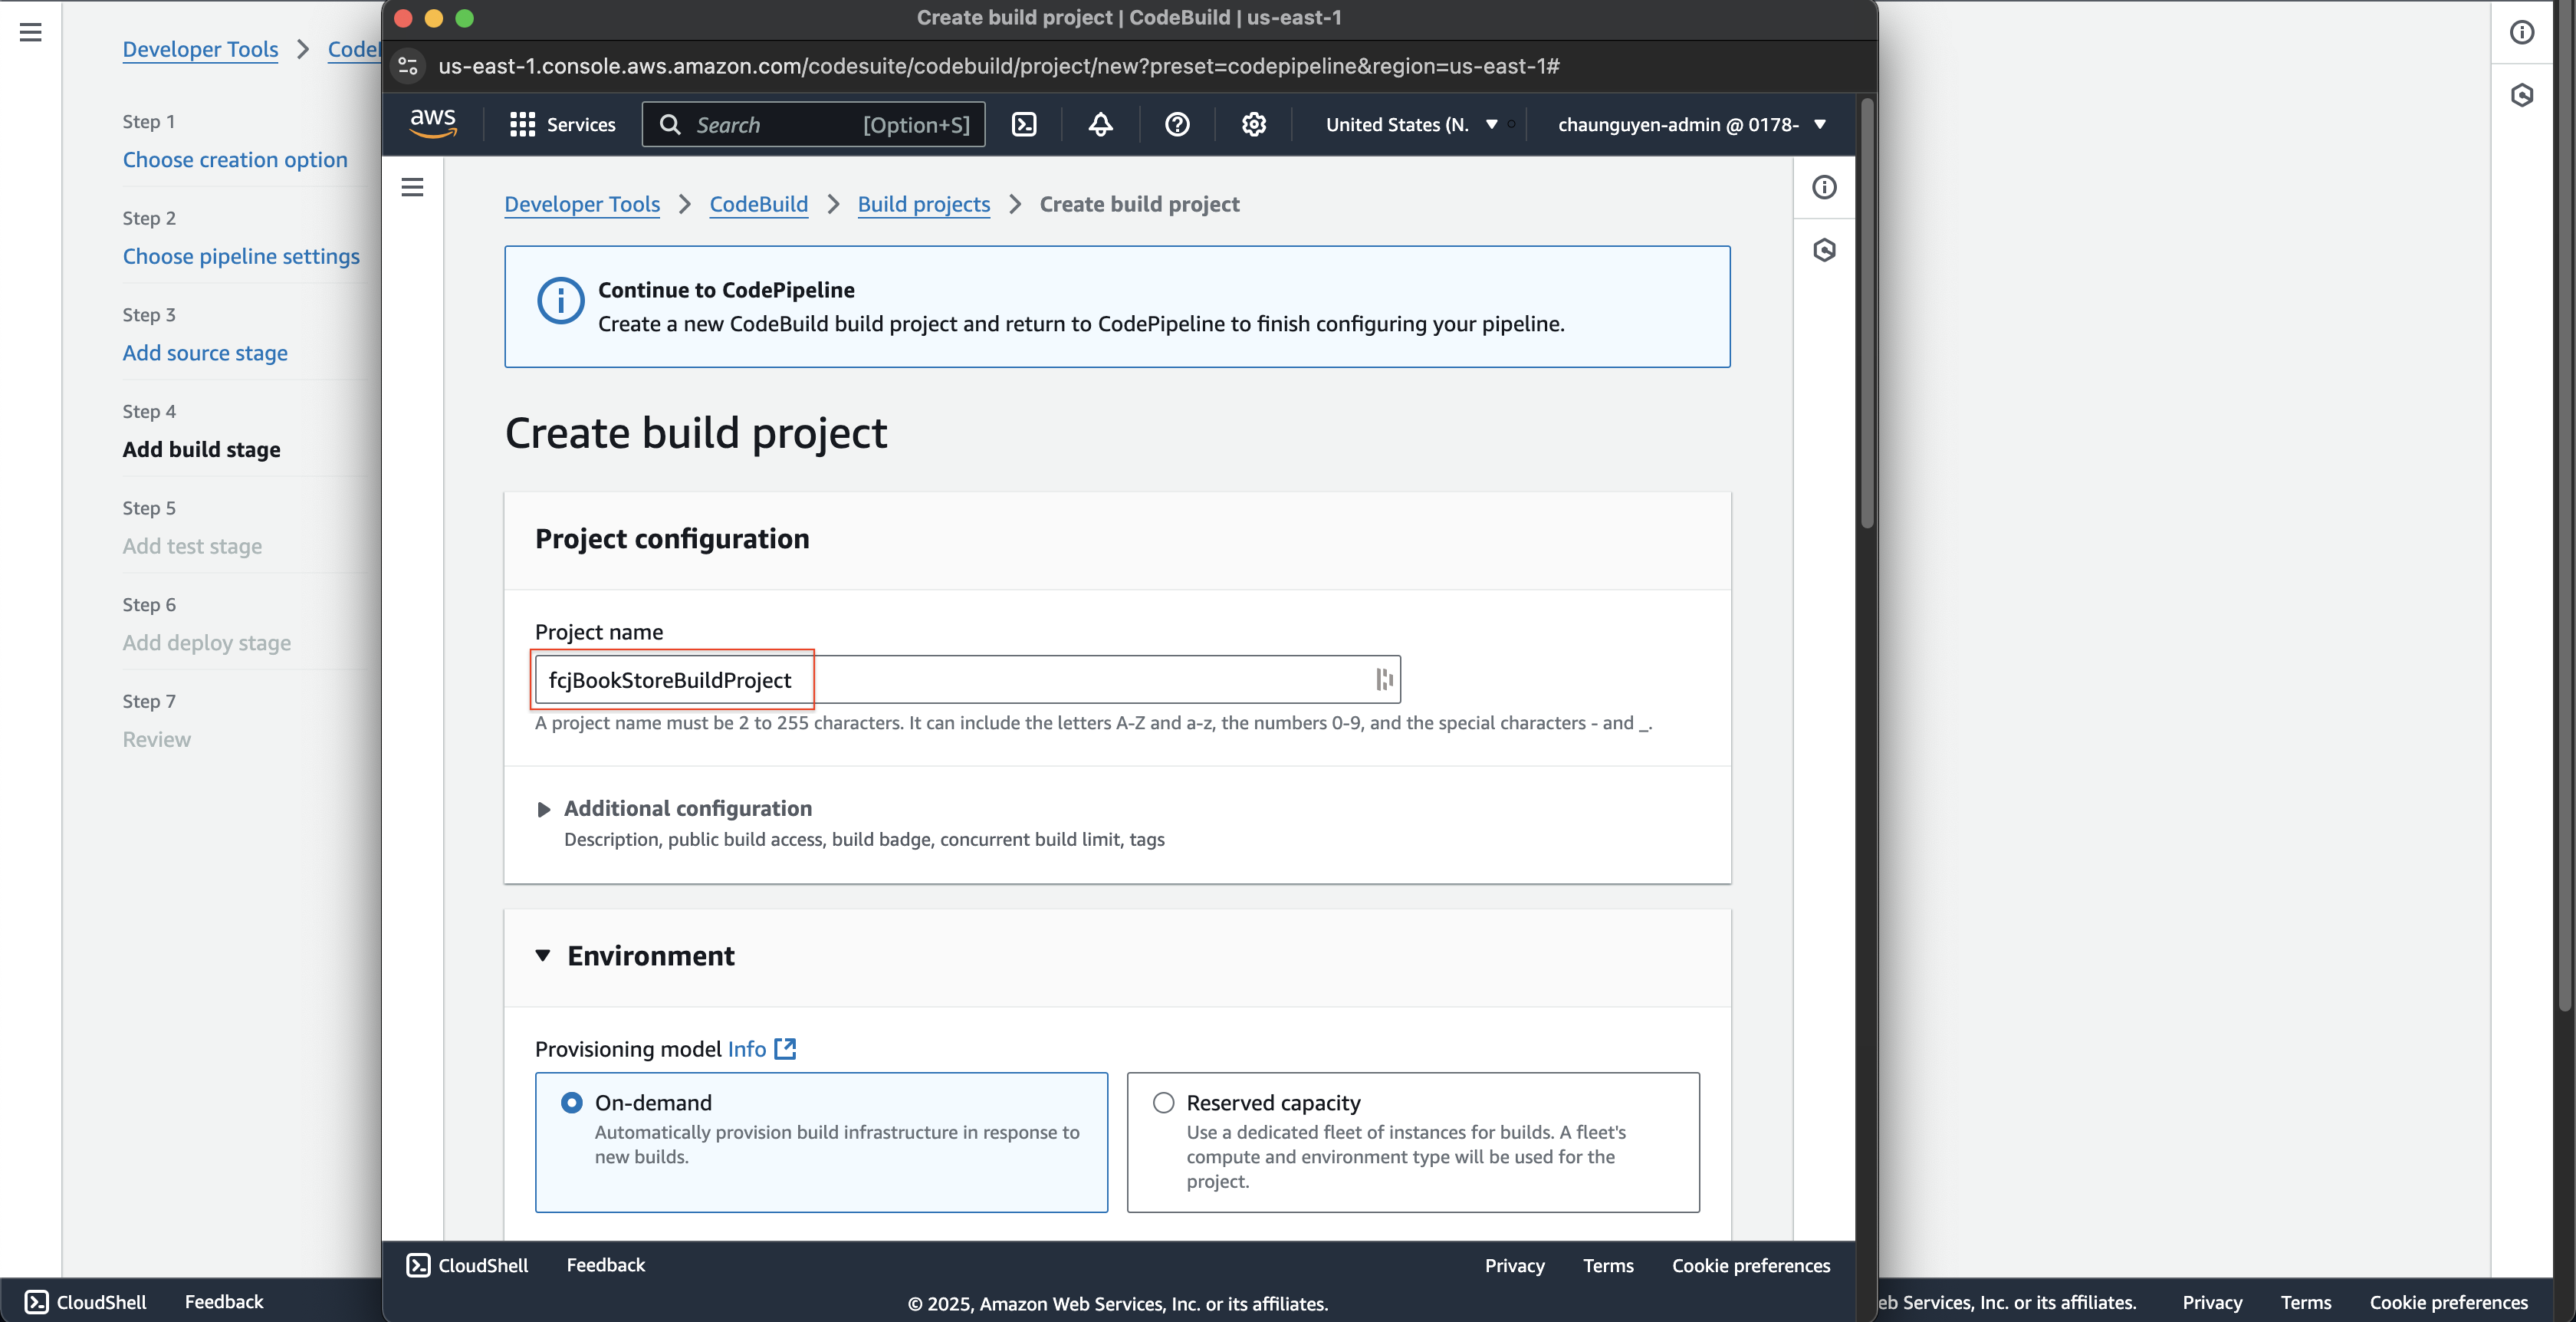Click the settings gear icon
Viewport: 2576px width, 1322px height.
pyautogui.click(x=1253, y=125)
